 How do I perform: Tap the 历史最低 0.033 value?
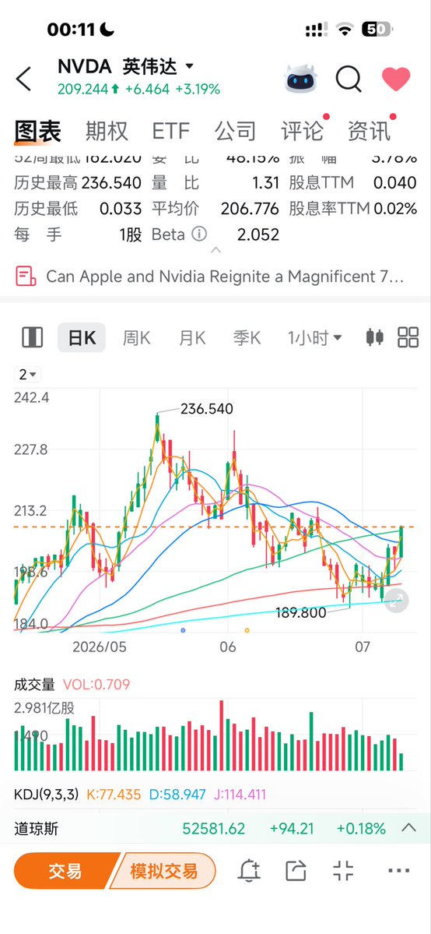(121, 209)
